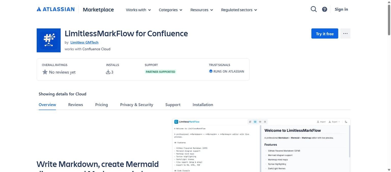Screen dimensions: 391x172
Task: Click the star rating icon
Action: point(45,72)
